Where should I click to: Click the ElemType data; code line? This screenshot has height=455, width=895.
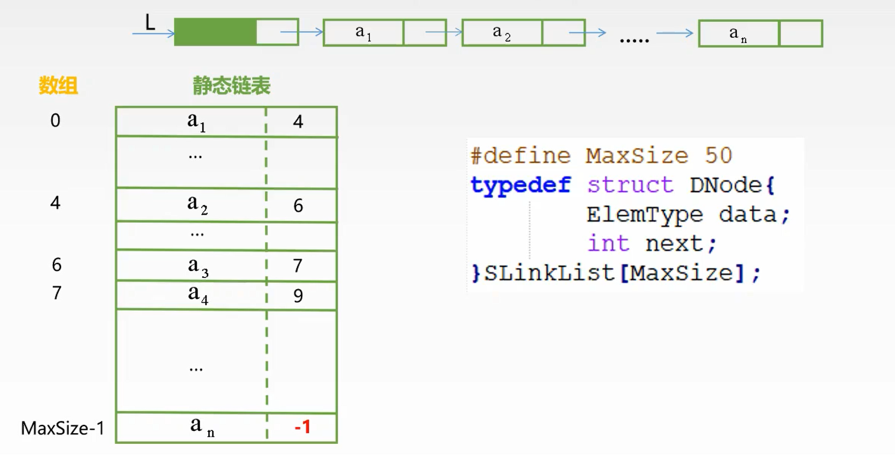688,215
